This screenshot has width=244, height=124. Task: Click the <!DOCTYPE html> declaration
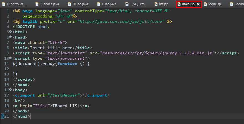[31, 27]
